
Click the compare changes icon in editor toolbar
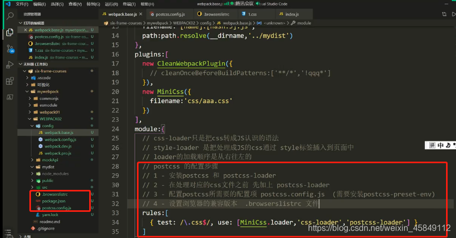coord(444,14)
